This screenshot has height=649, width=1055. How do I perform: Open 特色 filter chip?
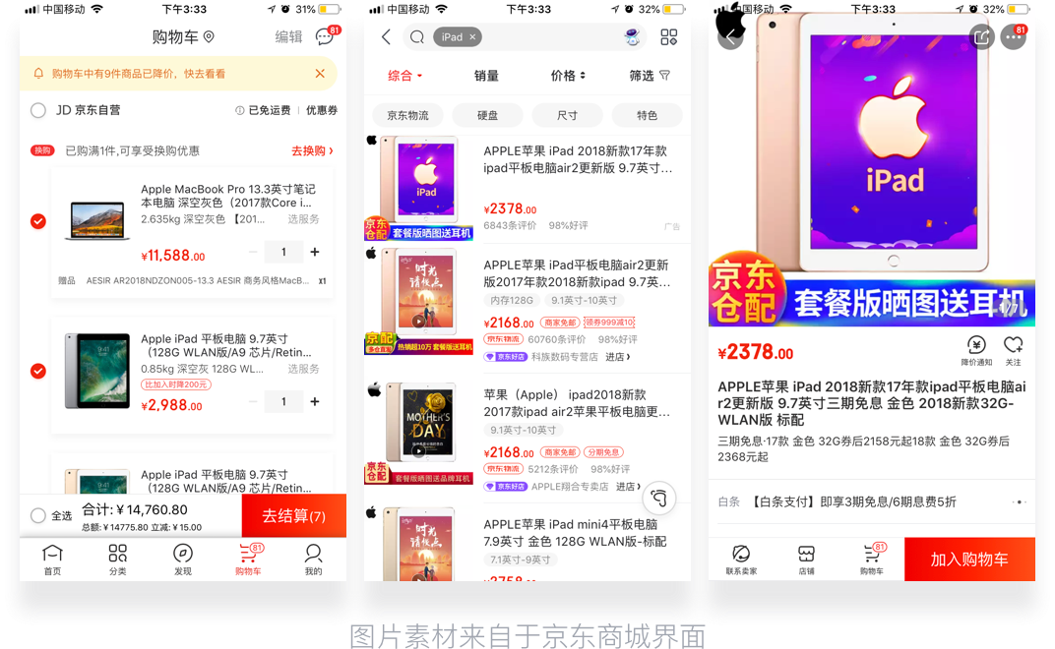coord(648,115)
